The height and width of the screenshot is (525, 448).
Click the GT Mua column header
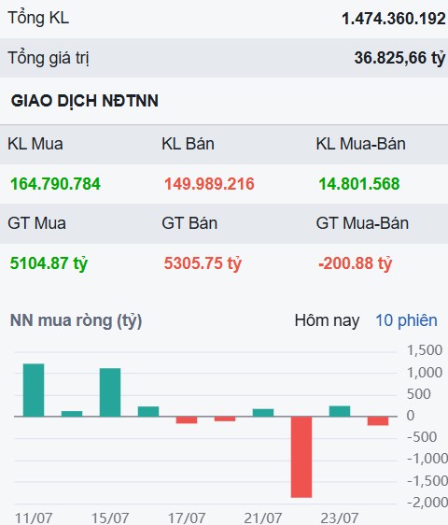[x=36, y=223]
